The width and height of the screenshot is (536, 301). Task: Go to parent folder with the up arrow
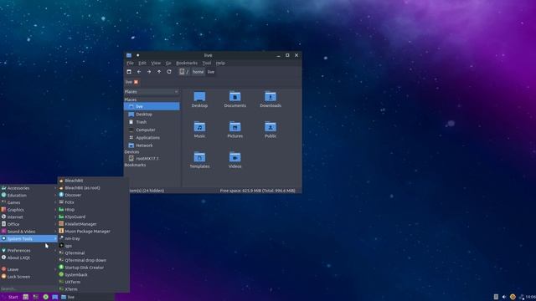159,72
